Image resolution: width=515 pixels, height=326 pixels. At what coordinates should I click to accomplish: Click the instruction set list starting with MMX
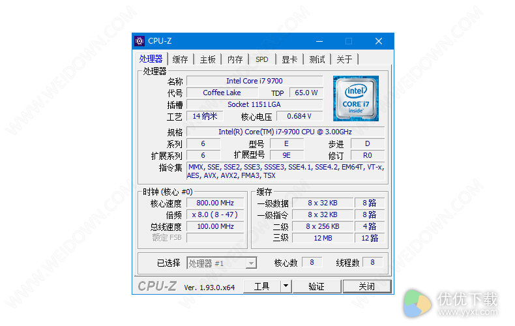(286, 171)
